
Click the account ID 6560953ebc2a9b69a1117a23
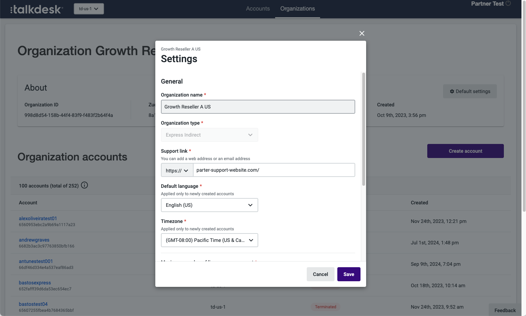click(47, 225)
